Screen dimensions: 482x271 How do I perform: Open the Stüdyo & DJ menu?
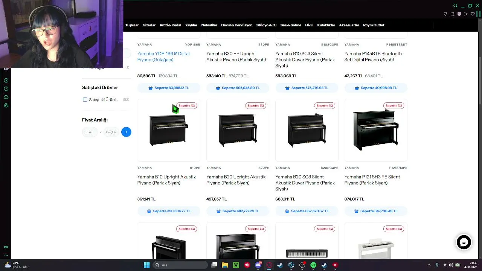click(266, 25)
